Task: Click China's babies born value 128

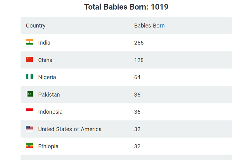Action: click(x=139, y=60)
